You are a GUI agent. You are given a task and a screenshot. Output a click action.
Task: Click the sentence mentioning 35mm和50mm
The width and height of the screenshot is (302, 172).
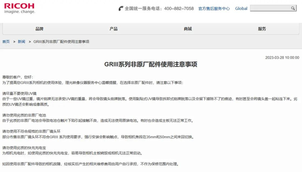[x=98, y=137]
